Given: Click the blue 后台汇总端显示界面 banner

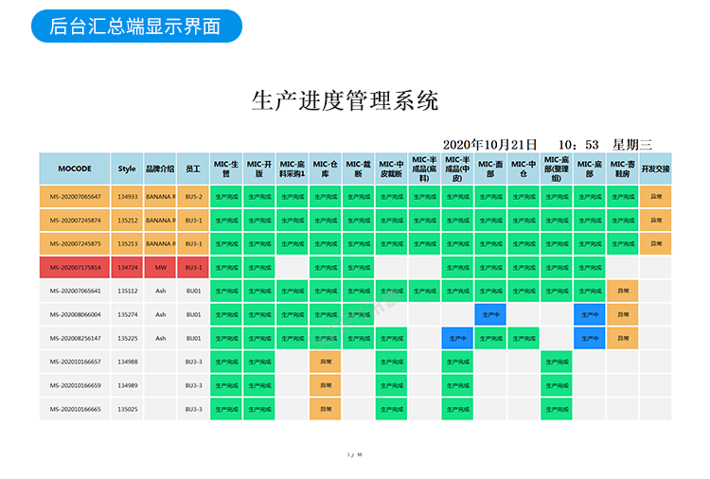Looking at the screenshot, I should point(134,26).
